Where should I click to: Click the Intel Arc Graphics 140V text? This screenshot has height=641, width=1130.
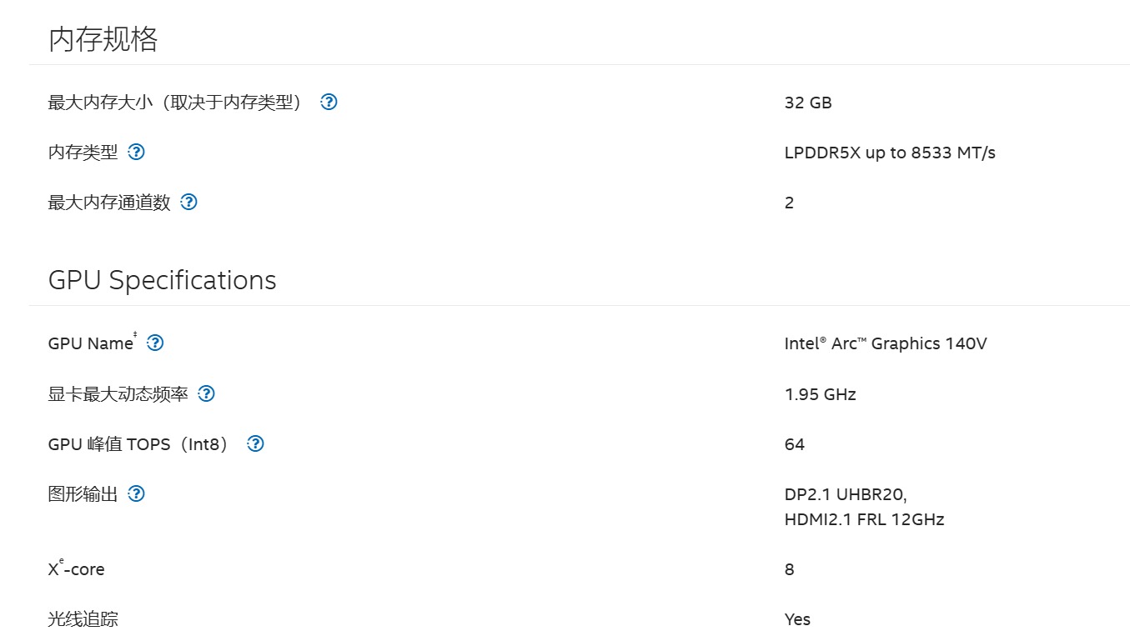coord(885,344)
